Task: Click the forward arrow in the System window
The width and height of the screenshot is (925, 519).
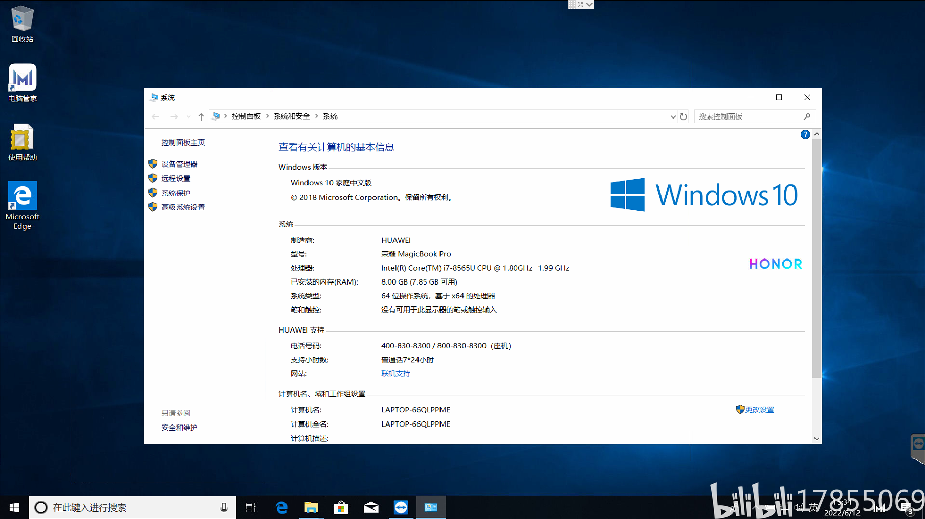Action: tap(174, 116)
